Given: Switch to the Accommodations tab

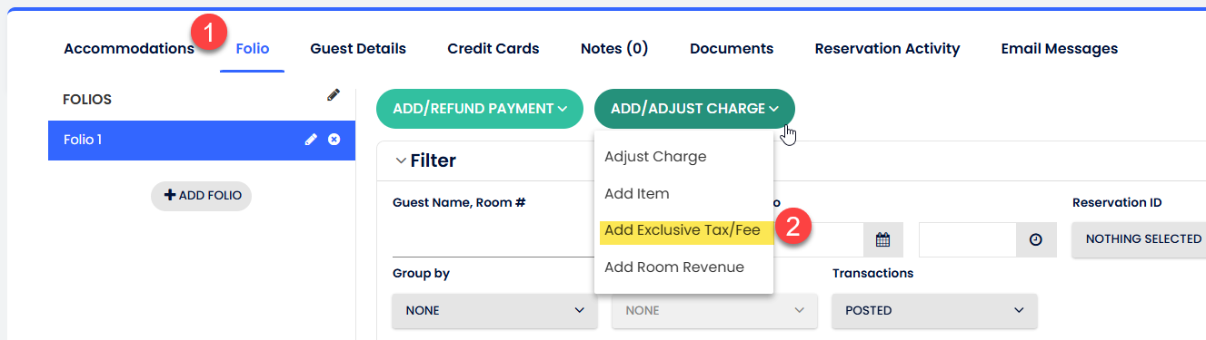Looking at the screenshot, I should [x=129, y=49].
